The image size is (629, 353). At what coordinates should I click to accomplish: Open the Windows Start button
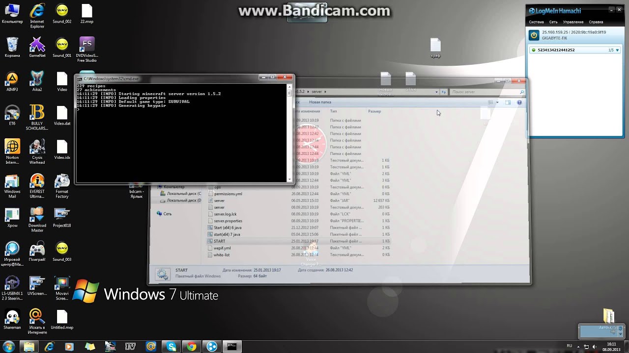pos(9,346)
